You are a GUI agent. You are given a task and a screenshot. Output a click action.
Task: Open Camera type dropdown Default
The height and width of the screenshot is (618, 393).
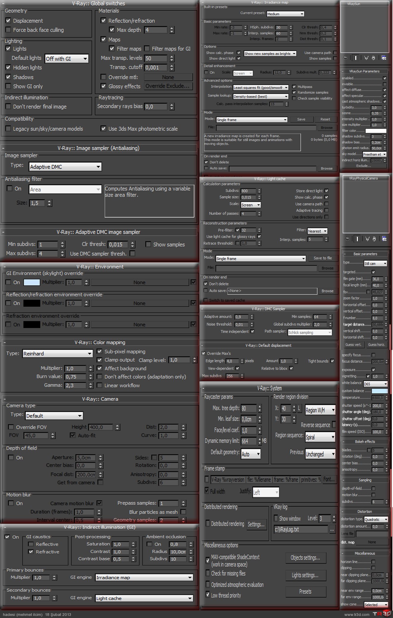tap(54, 416)
